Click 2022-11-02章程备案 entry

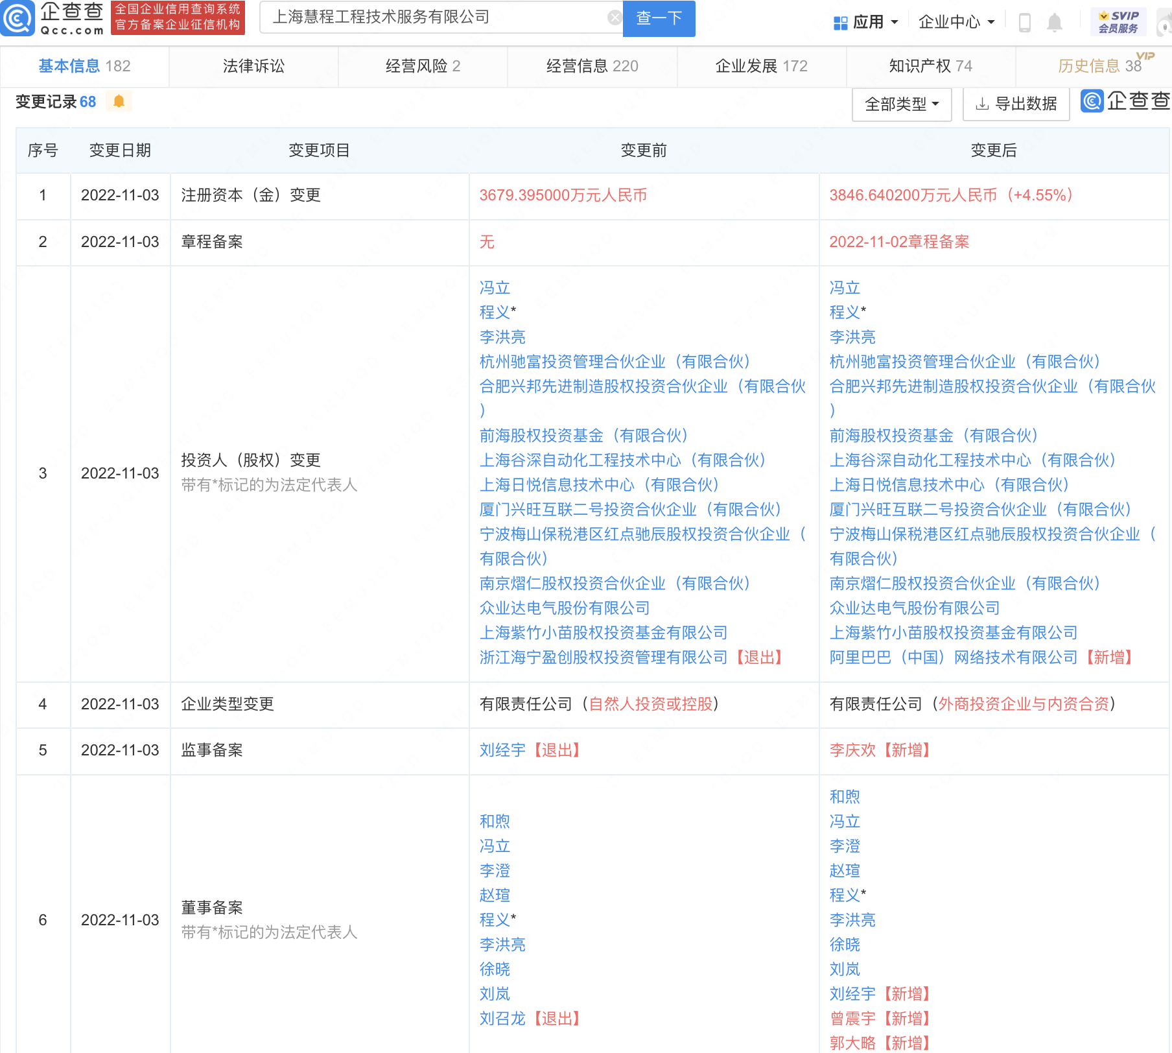pyautogui.click(x=899, y=242)
